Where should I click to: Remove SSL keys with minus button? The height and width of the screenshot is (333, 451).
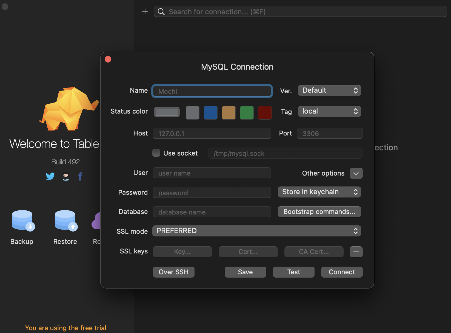click(356, 252)
